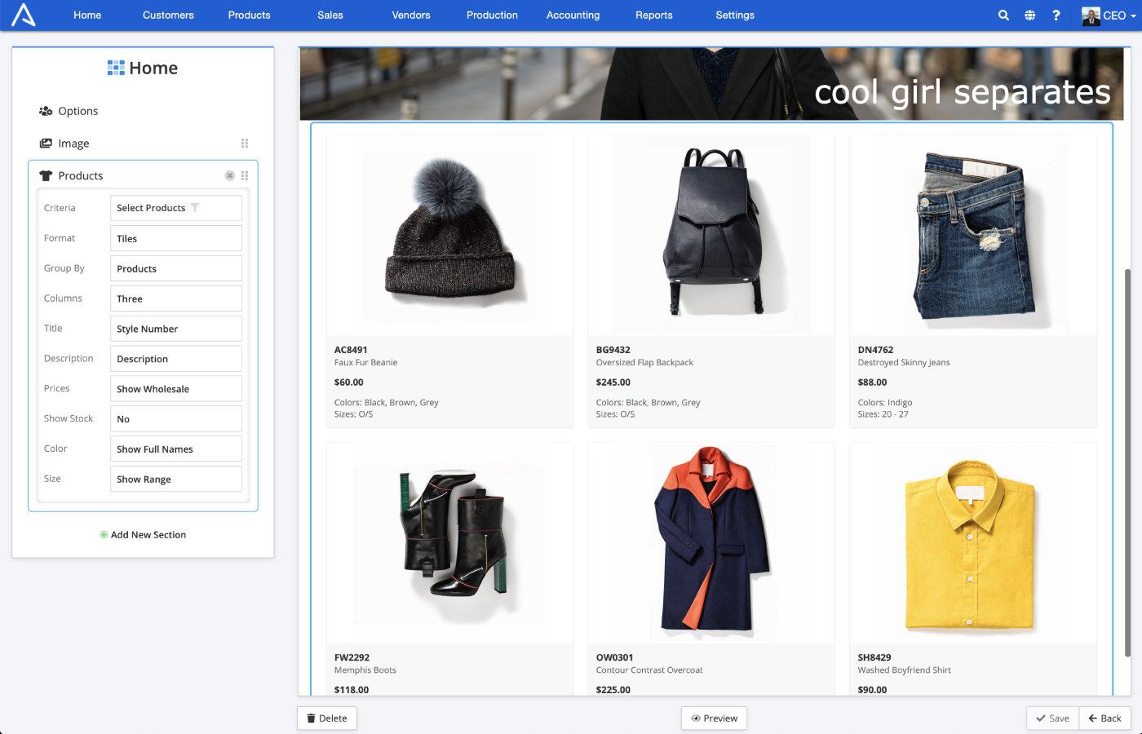Click the grid icon next to Home heading
Image resolution: width=1142 pixels, height=734 pixels.
115,68
